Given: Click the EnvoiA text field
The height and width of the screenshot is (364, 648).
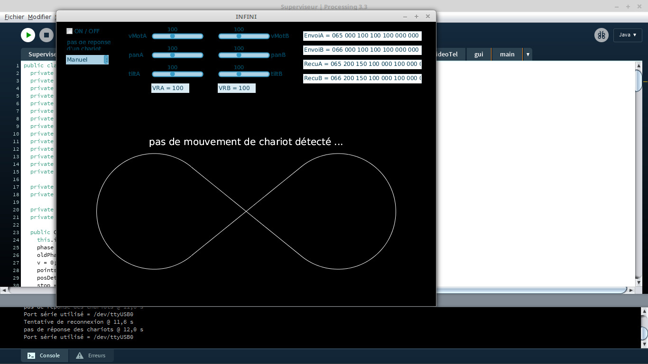Looking at the screenshot, I should click(x=362, y=36).
